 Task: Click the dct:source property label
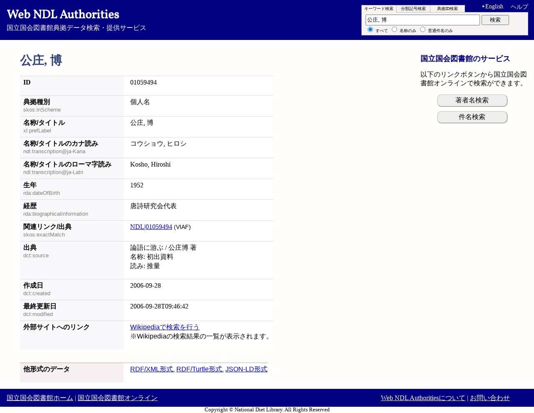36,256
